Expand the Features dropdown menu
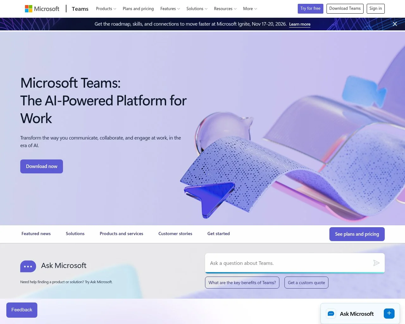Screen dimensions: 405x324 (170, 9)
